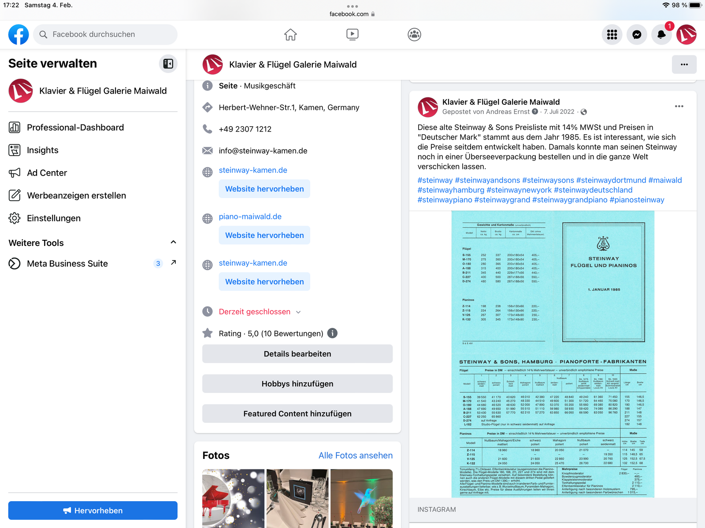Image resolution: width=705 pixels, height=528 pixels.
Task: Click the facebook.com address bar
Action: [352, 14]
